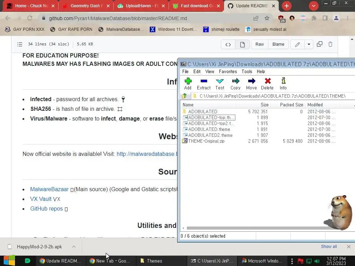Screen dimensions: 355x266
Task: Open the Help menu in 7-Zip
Action: coord(261,71)
